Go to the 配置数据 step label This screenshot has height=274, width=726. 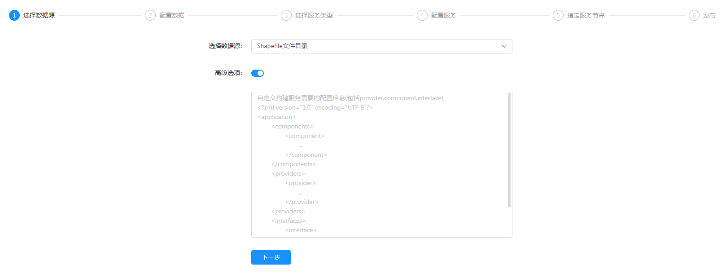tap(172, 15)
